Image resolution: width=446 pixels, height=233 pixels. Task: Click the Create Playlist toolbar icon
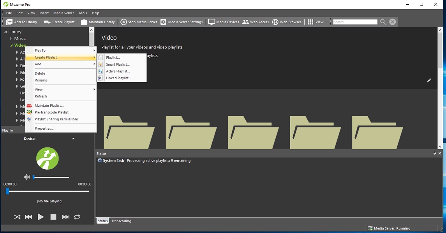pyautogui.click(x=47, y=22)
